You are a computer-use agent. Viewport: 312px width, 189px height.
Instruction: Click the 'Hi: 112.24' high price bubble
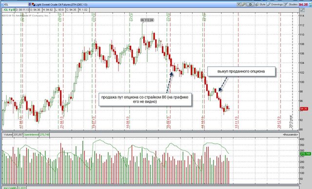tap(147, 20)
